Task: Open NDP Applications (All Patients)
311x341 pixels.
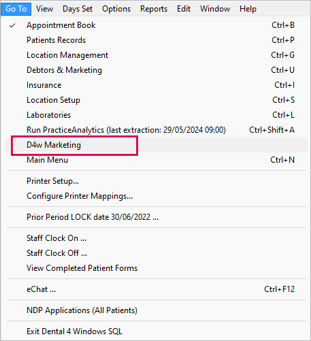Action: click(157, 310)
